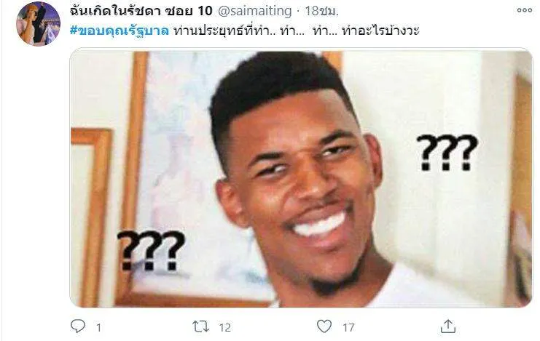Open display name ฉันเกิดในรัชดา ซอย 10

pyautogui.click(x=141, y=11)
